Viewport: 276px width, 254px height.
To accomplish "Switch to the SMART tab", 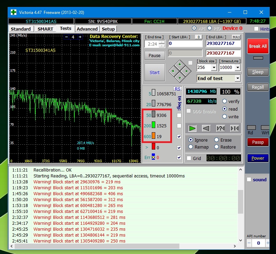I will (x=45, y=29).
